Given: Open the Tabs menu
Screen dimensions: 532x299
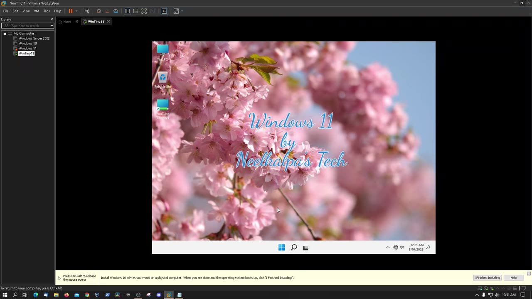Looking at the screenshot, I should (47, 11).
